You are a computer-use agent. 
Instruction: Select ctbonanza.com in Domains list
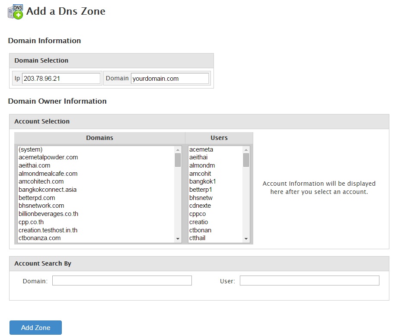(x=39, y=238)
